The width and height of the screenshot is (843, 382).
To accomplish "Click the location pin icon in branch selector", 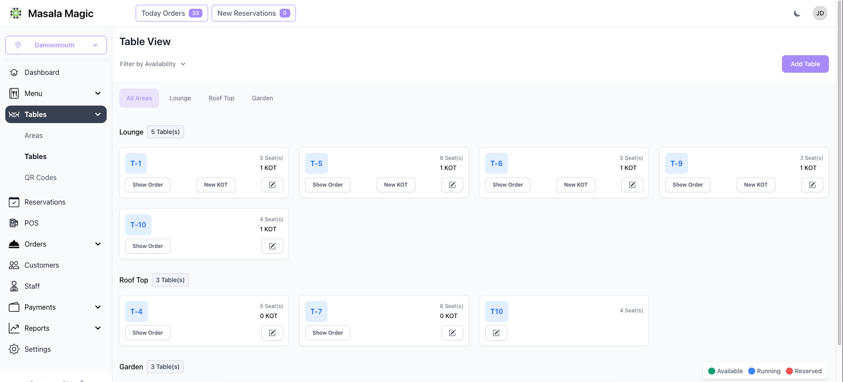I will click(18, 45).
